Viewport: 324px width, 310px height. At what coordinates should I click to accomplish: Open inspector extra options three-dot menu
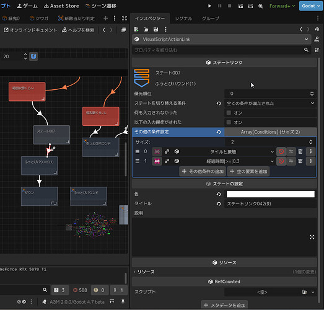click(165, 29)
